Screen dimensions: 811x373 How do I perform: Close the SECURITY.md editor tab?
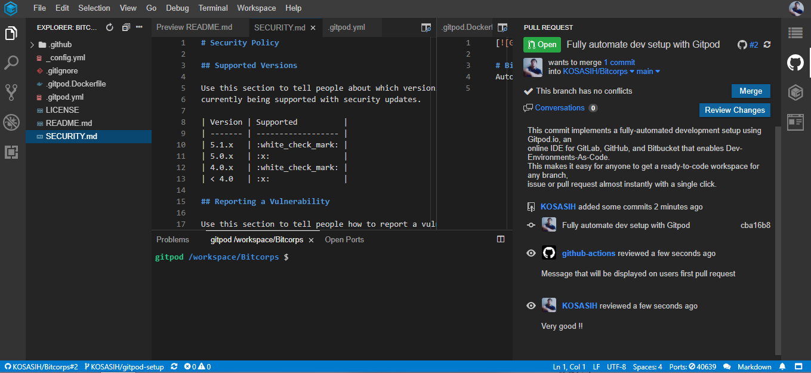pos(313,27)
